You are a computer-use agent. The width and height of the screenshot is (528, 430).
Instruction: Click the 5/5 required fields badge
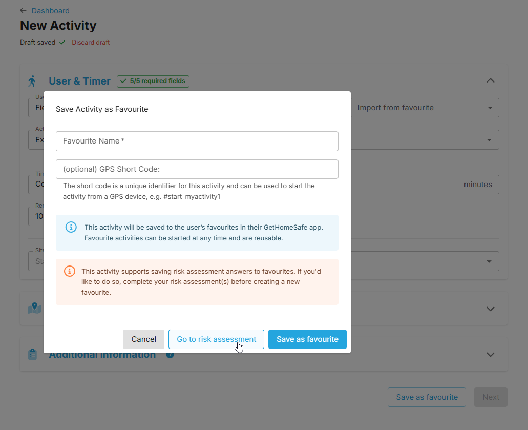(x=153, y=81)
